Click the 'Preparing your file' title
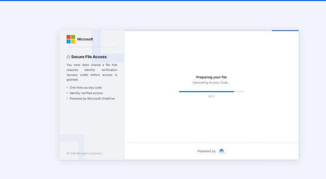The image size is (326, 179). [x=211, y=77]
